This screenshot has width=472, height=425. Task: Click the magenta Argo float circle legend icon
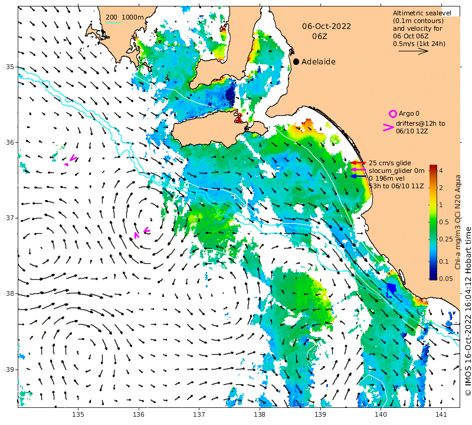(392, 114)
